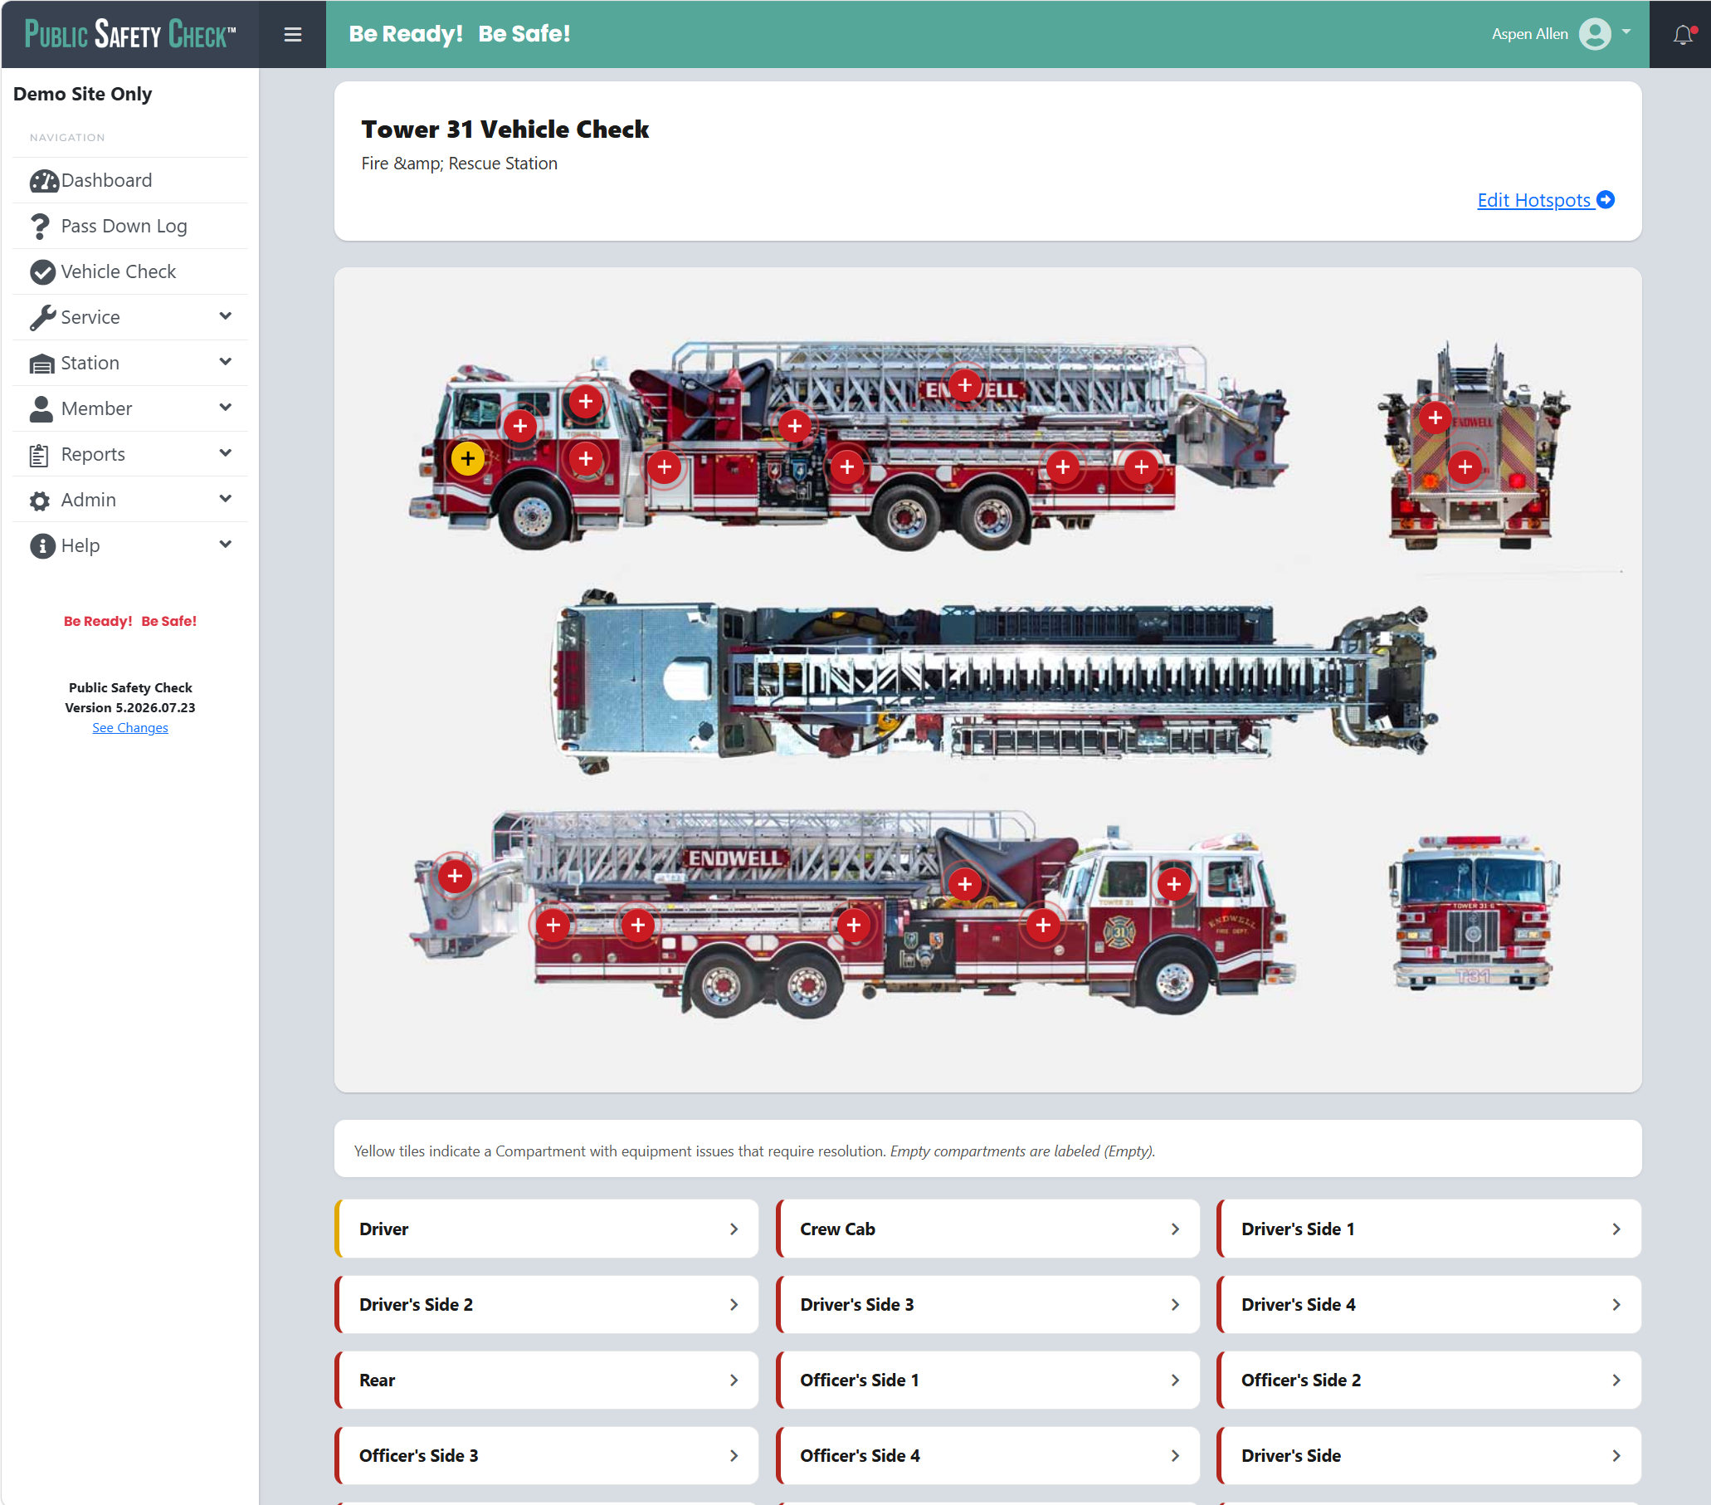Viewport: 1711px width, 1505px height.
Task: Expand the Admin menu chevron
Action: pyautogui.click(x=225, y=499)
